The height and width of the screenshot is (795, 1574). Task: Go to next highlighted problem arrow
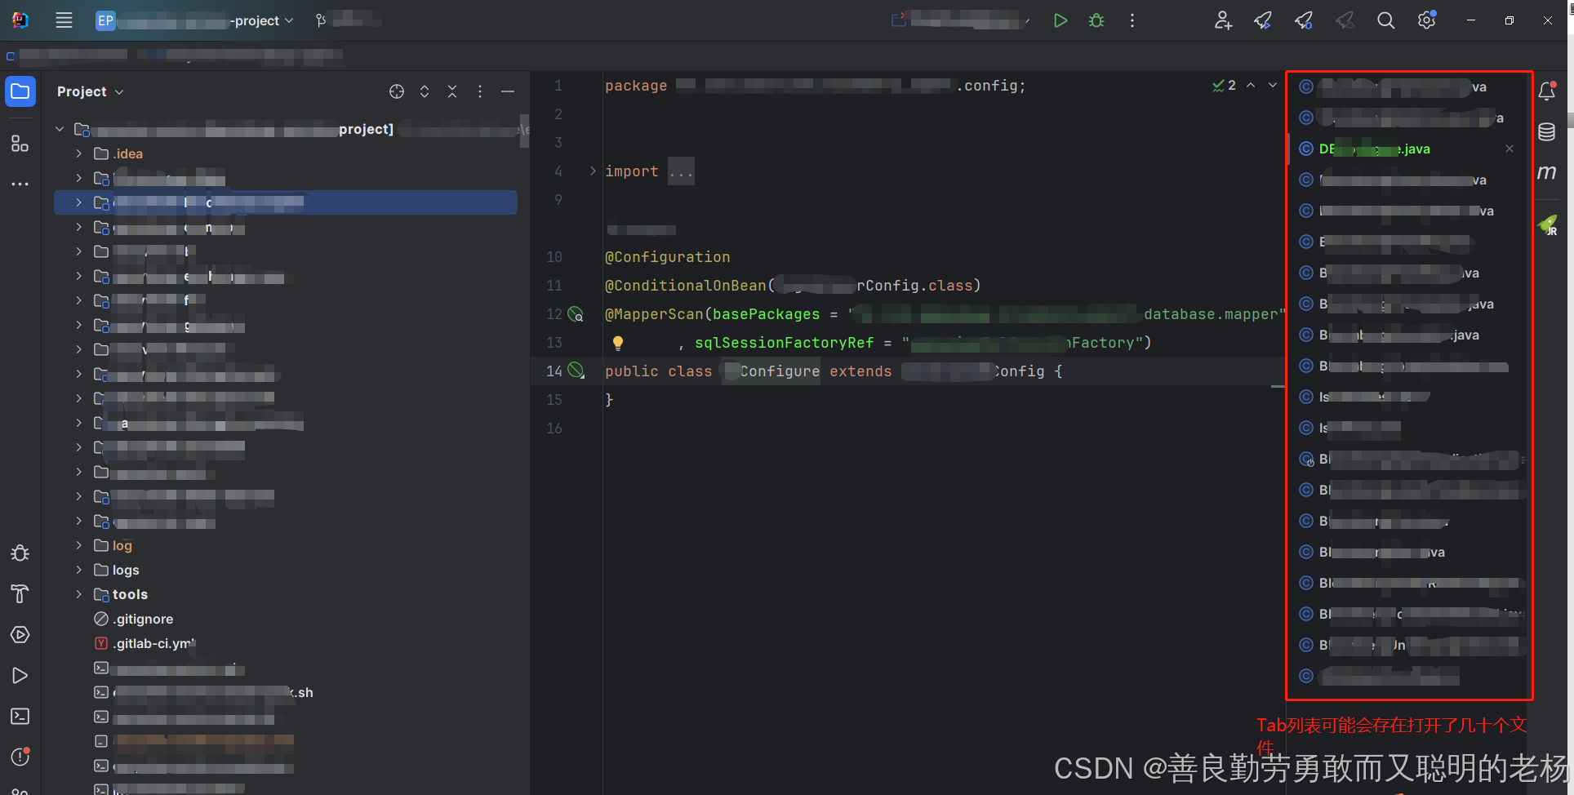click(1272, 85)
